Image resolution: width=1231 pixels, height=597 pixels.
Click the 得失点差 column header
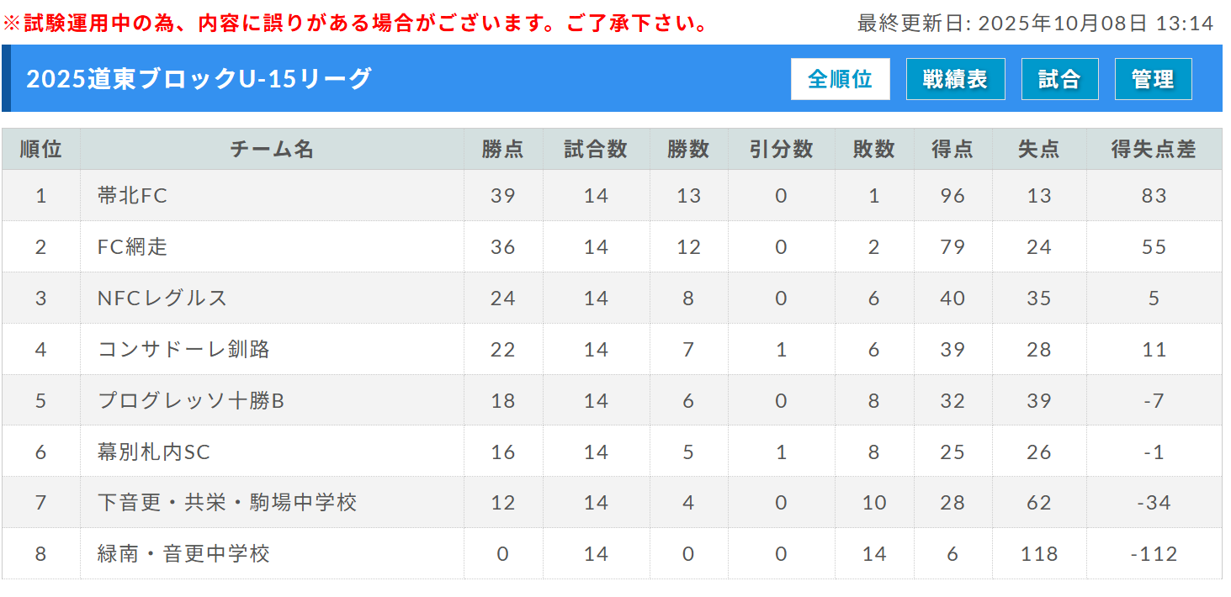1153,150
